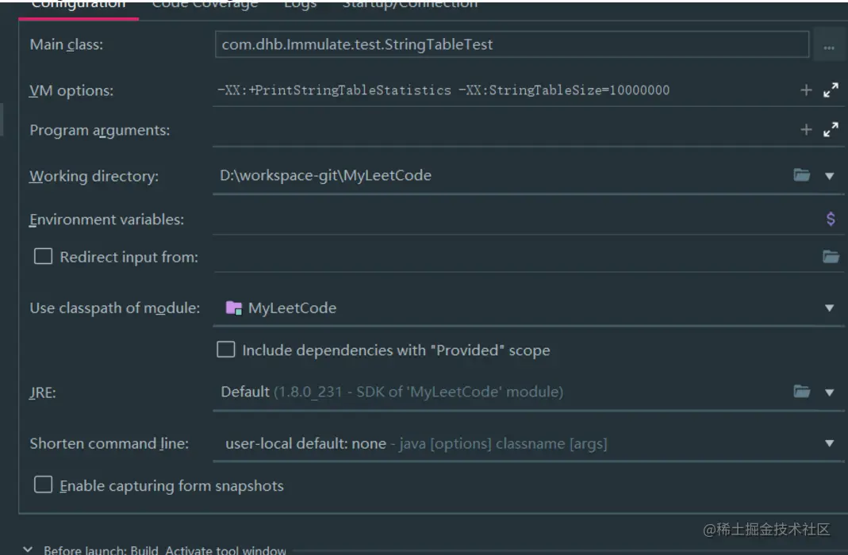Click the Main class text field
Image resolution: width=848 pixels, height=555 pixels.
[x=512, y=44]
